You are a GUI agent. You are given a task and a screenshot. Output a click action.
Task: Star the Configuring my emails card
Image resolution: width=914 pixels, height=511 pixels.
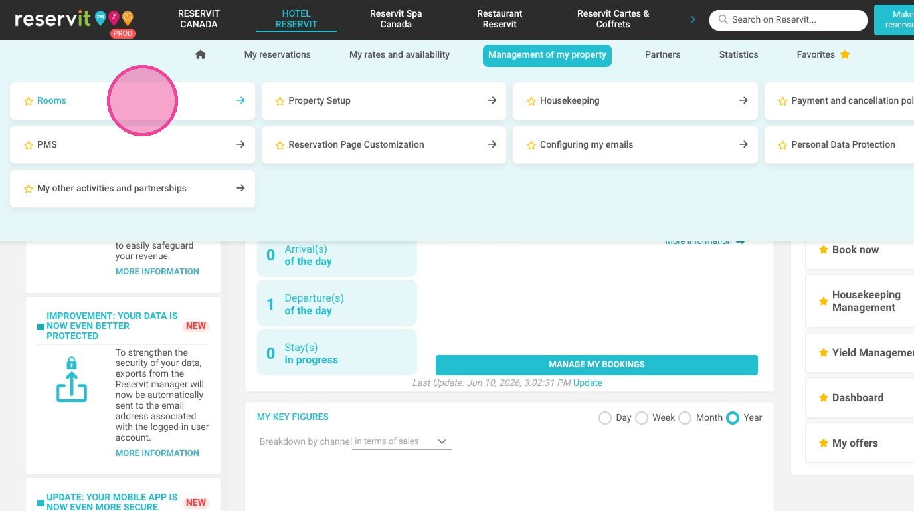pos(531,145)
